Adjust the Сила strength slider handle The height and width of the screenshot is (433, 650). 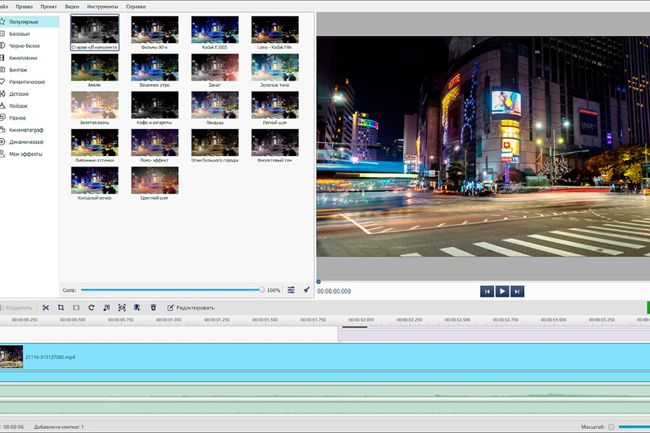[x=262, y=290]
